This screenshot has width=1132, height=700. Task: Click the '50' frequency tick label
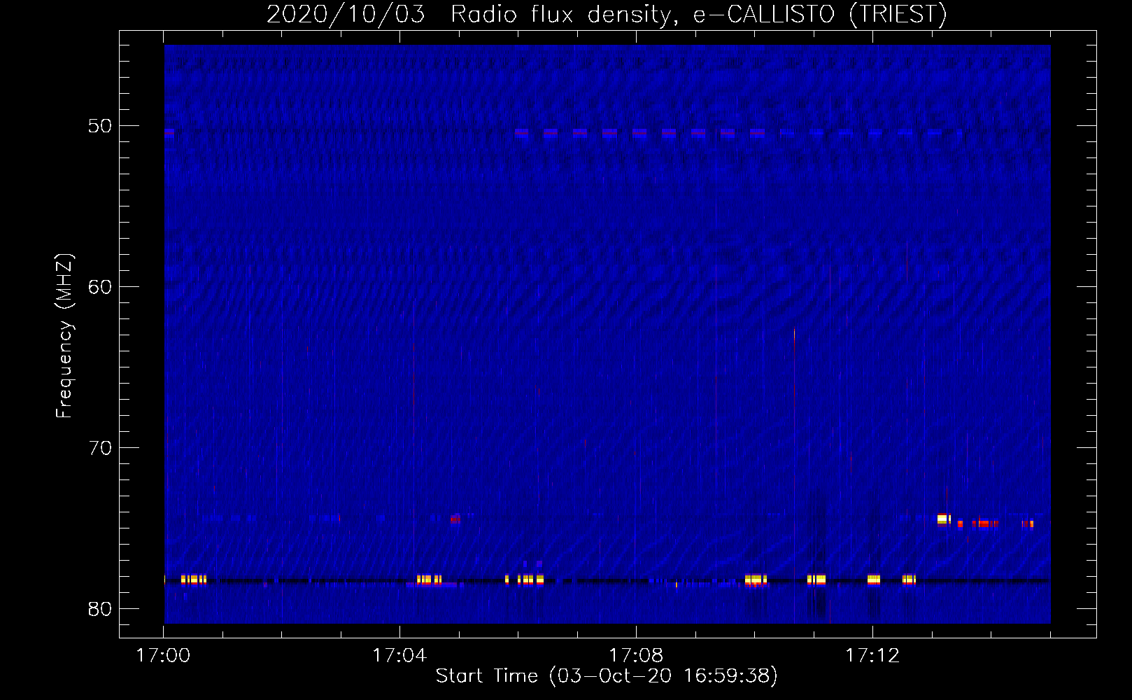pos(100,127)
